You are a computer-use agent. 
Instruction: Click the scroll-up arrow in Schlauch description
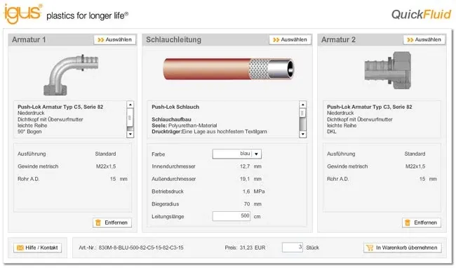click(x=303, y=105)
